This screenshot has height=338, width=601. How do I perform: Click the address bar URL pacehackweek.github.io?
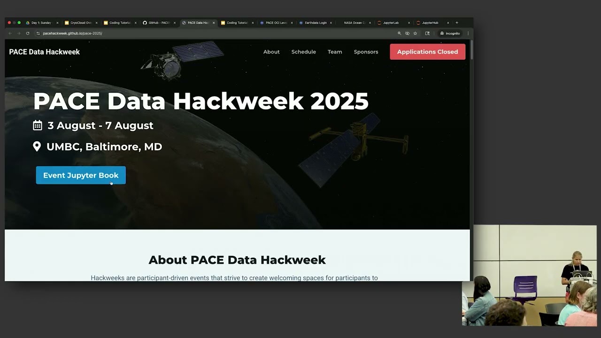pyautogui.click(x=72, y=33)
